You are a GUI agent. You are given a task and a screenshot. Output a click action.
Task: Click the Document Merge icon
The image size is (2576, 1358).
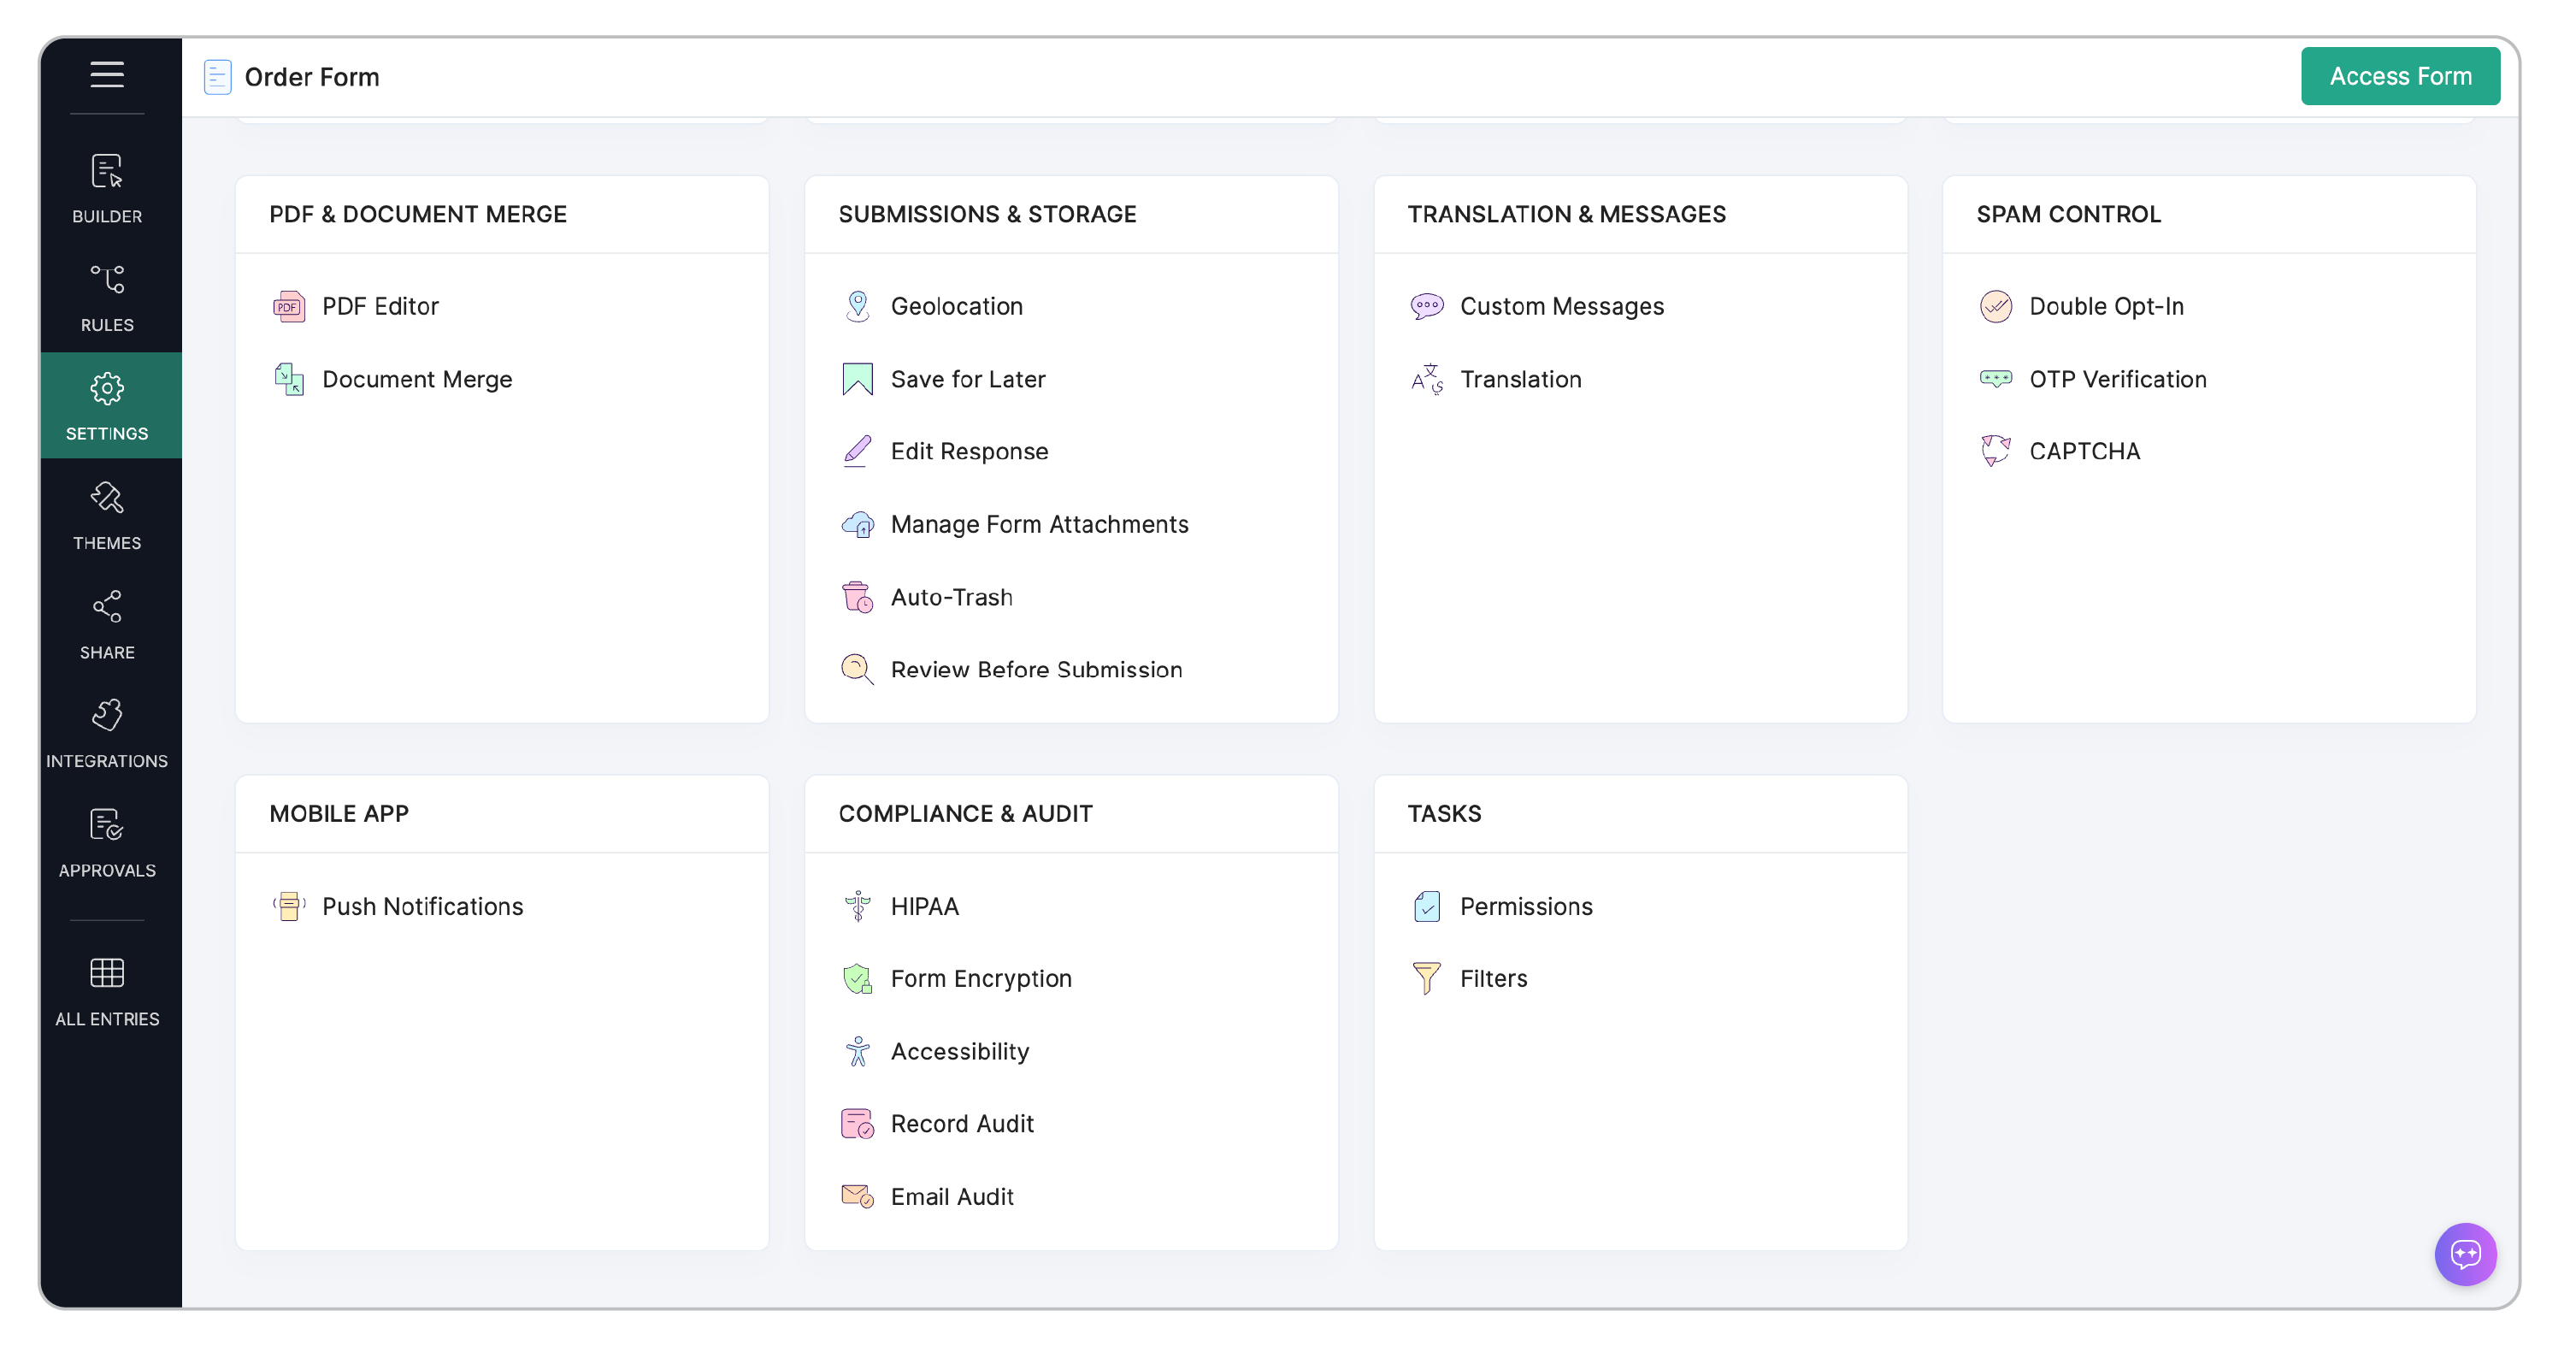click(289, 379)
